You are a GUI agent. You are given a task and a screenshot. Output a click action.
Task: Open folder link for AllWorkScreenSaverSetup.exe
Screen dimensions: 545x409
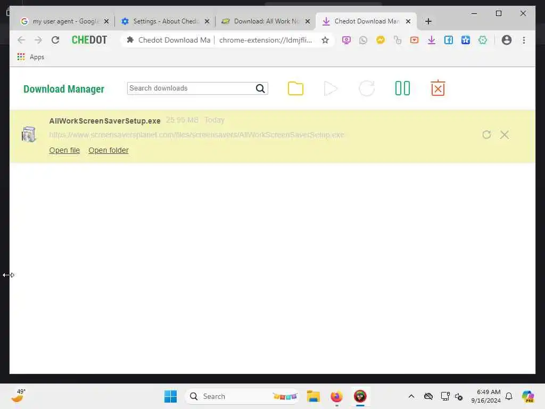[x=109, y=150]
